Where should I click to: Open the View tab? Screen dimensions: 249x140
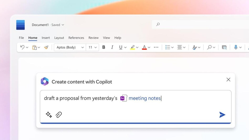pyautogui.click(x=106, y=38)
